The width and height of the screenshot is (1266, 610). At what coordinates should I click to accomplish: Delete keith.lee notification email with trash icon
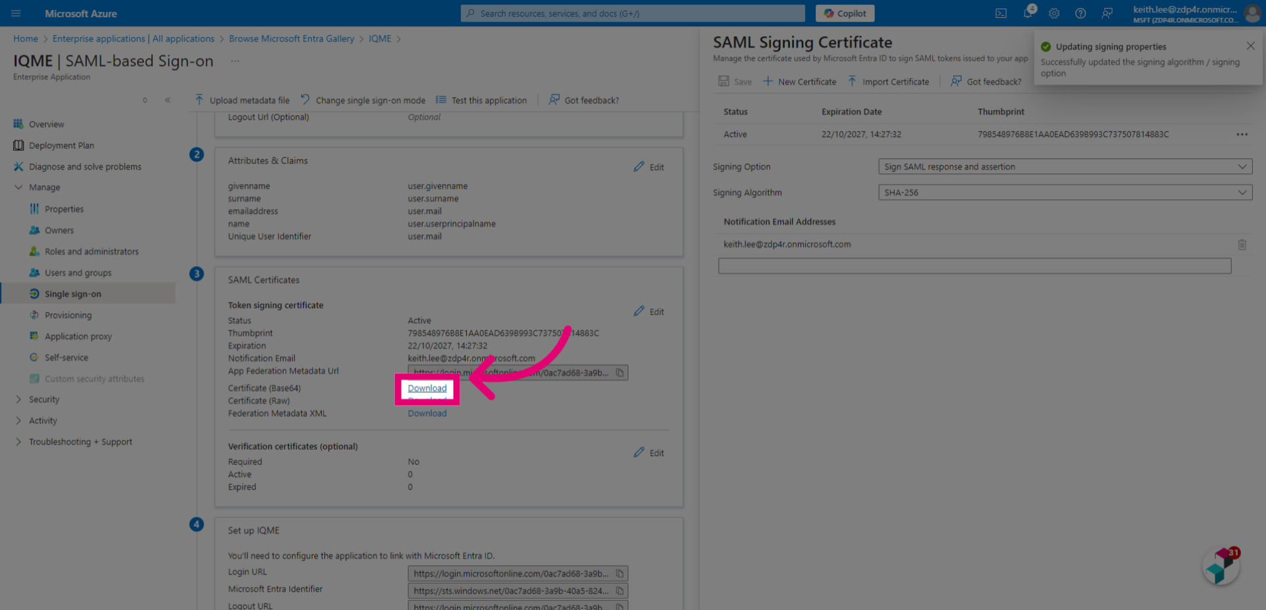point(1242,245)
